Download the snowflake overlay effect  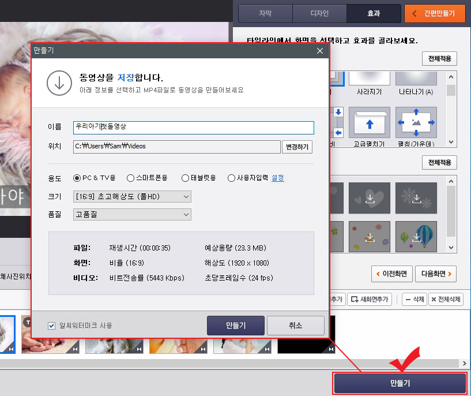point(416,198)
